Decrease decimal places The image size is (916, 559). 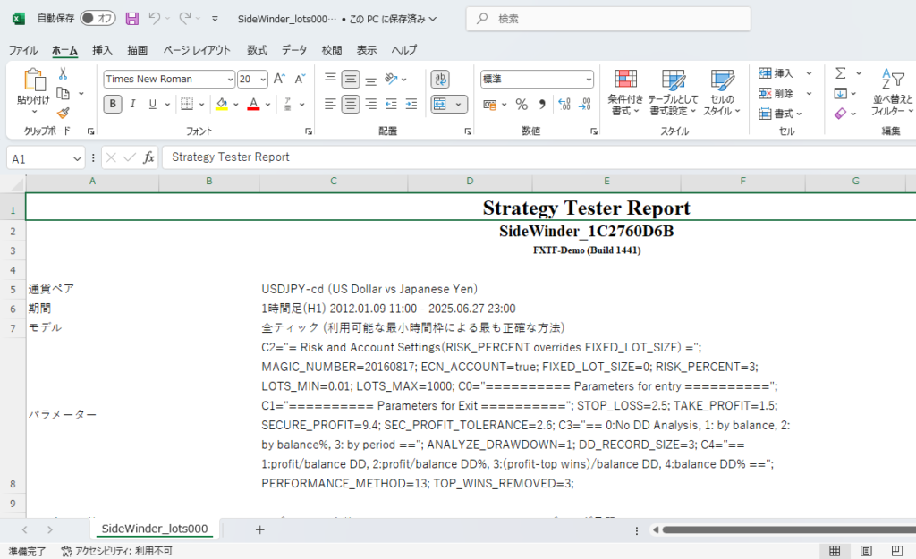585,105
